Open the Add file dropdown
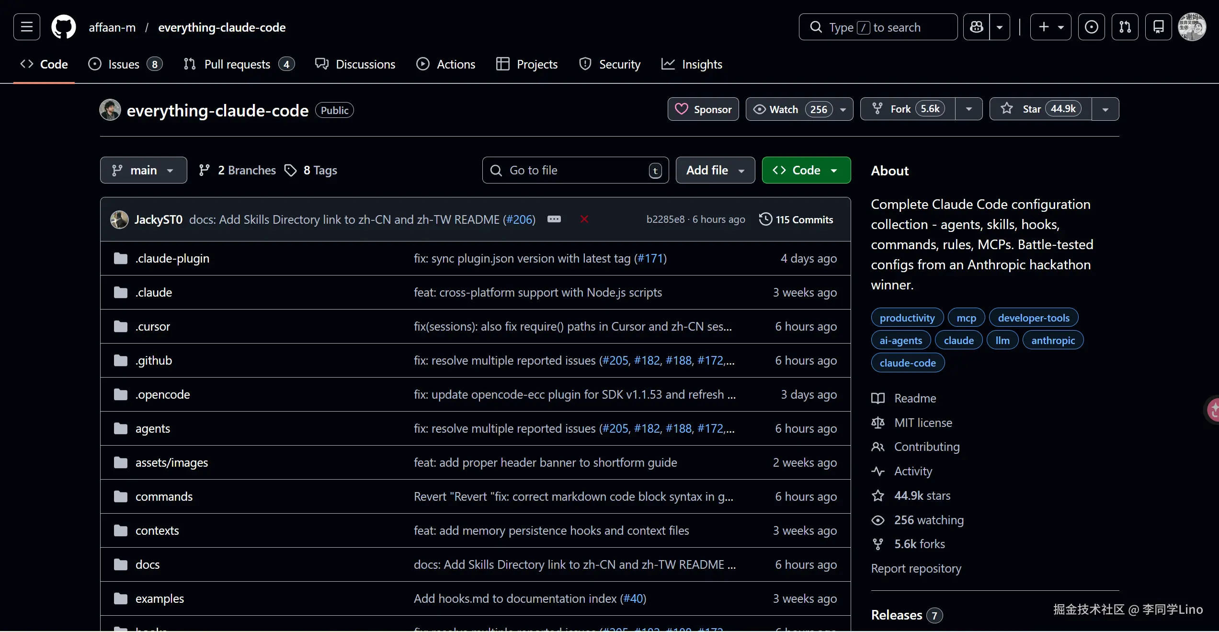Viewport: 1219px width, 632px height. (715, 170)
